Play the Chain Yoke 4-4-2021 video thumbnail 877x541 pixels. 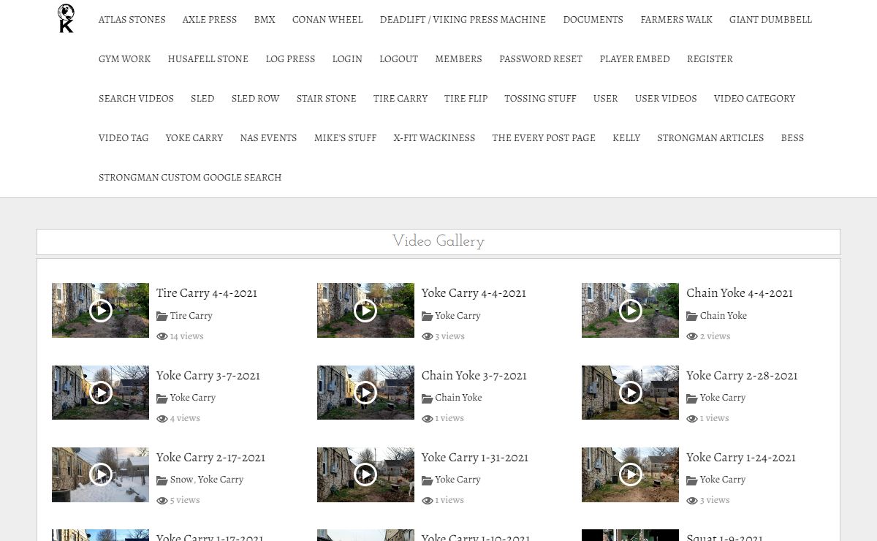click(630, 311)
